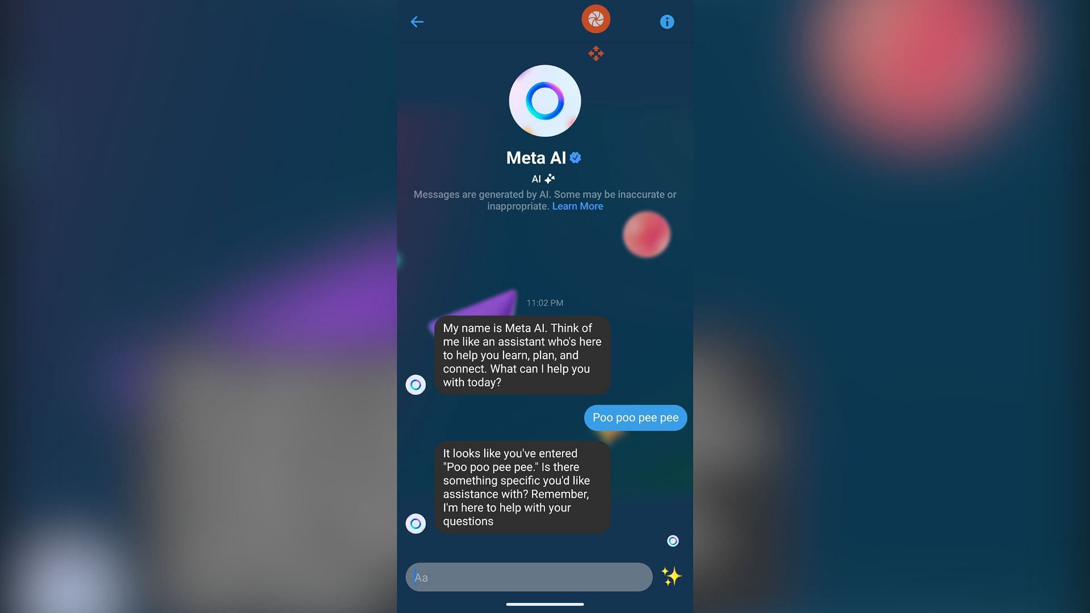1090x613 pixels.
Task: Tap the back arrow to go back
Action: (417, 21)
